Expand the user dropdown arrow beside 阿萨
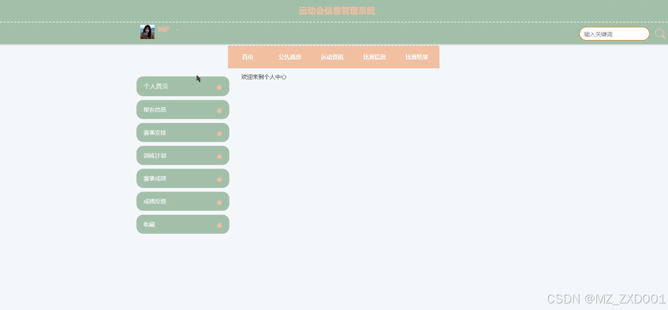 [x=177, y=30]
